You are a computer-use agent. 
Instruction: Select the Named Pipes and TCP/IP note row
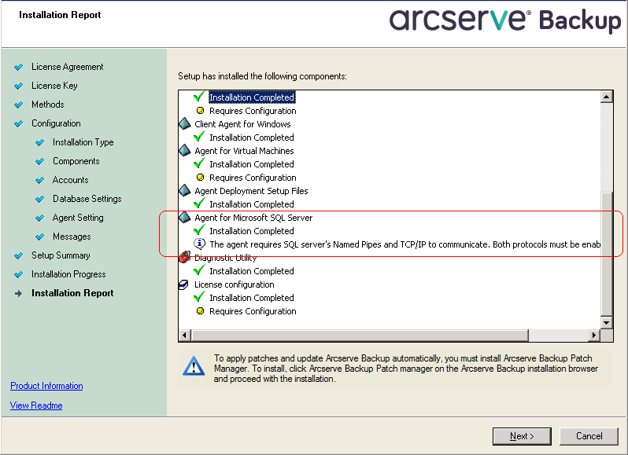405,244
